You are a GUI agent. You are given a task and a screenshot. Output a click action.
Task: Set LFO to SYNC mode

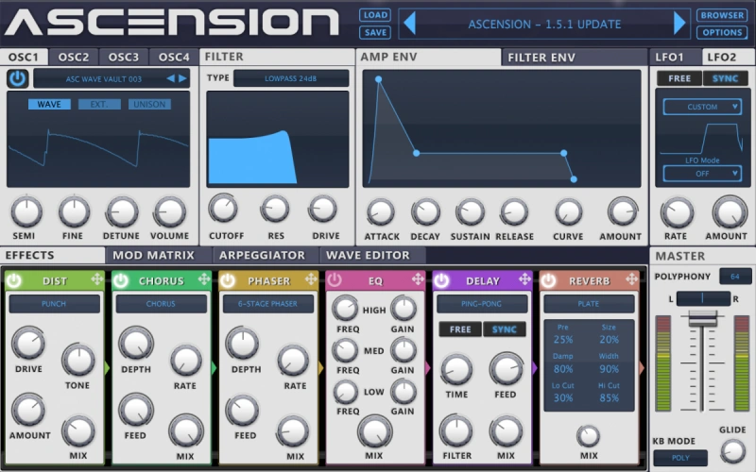[725, 78]
